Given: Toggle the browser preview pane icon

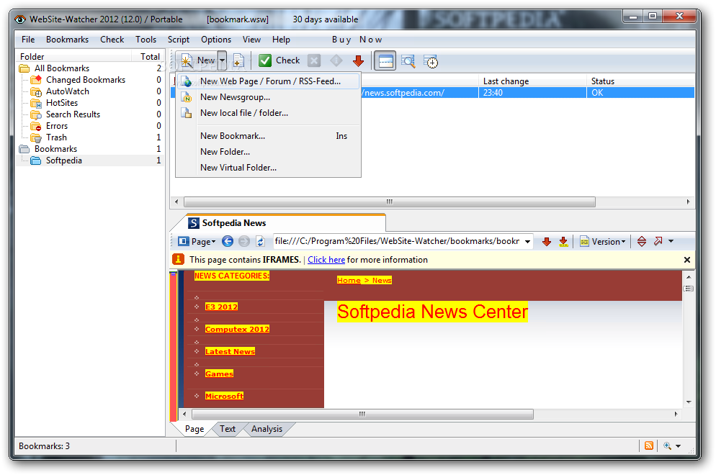Looking at the screenshot, I should [385, 60].
